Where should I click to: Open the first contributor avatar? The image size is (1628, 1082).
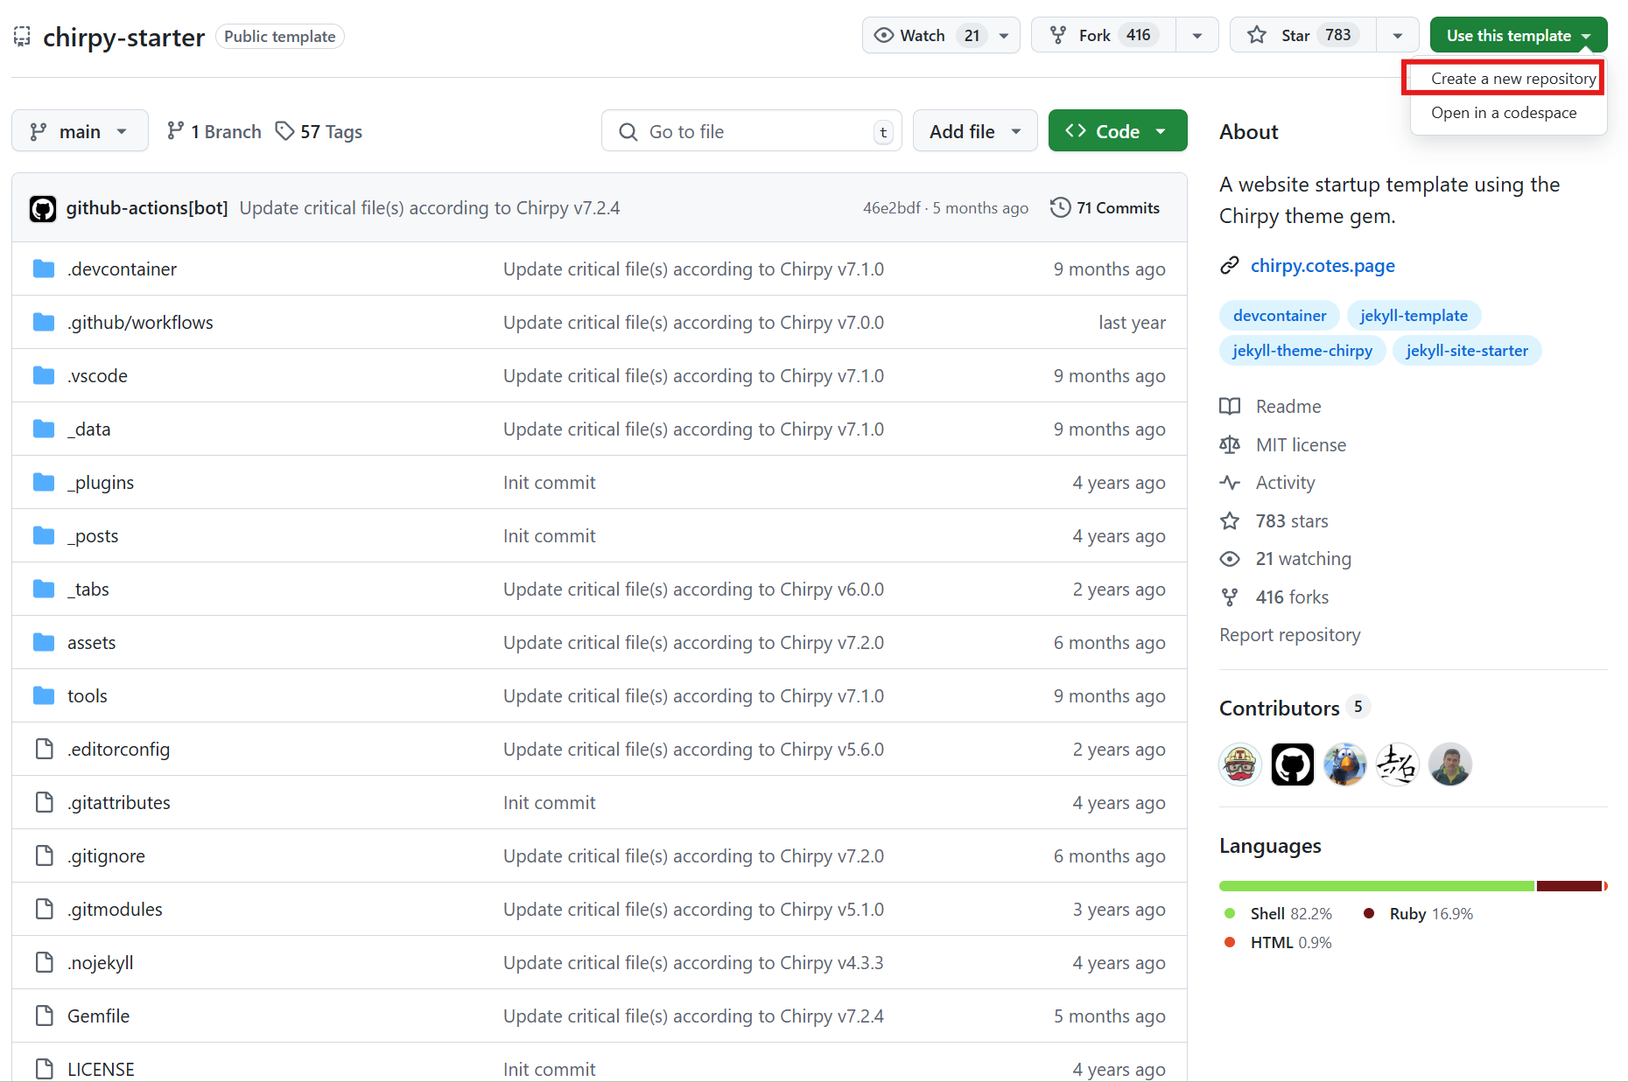coord(1239,764)
